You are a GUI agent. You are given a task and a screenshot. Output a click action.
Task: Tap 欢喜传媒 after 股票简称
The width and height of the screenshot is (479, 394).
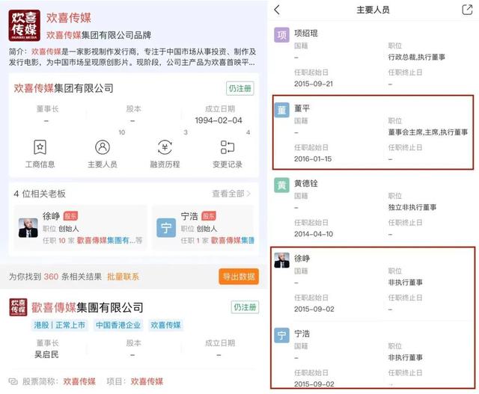(x=79, y=381)
